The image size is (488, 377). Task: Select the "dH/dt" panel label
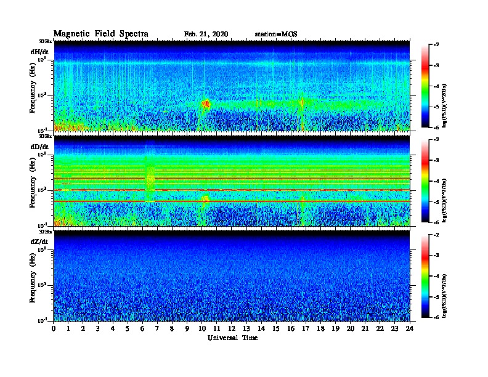[39, 52]
